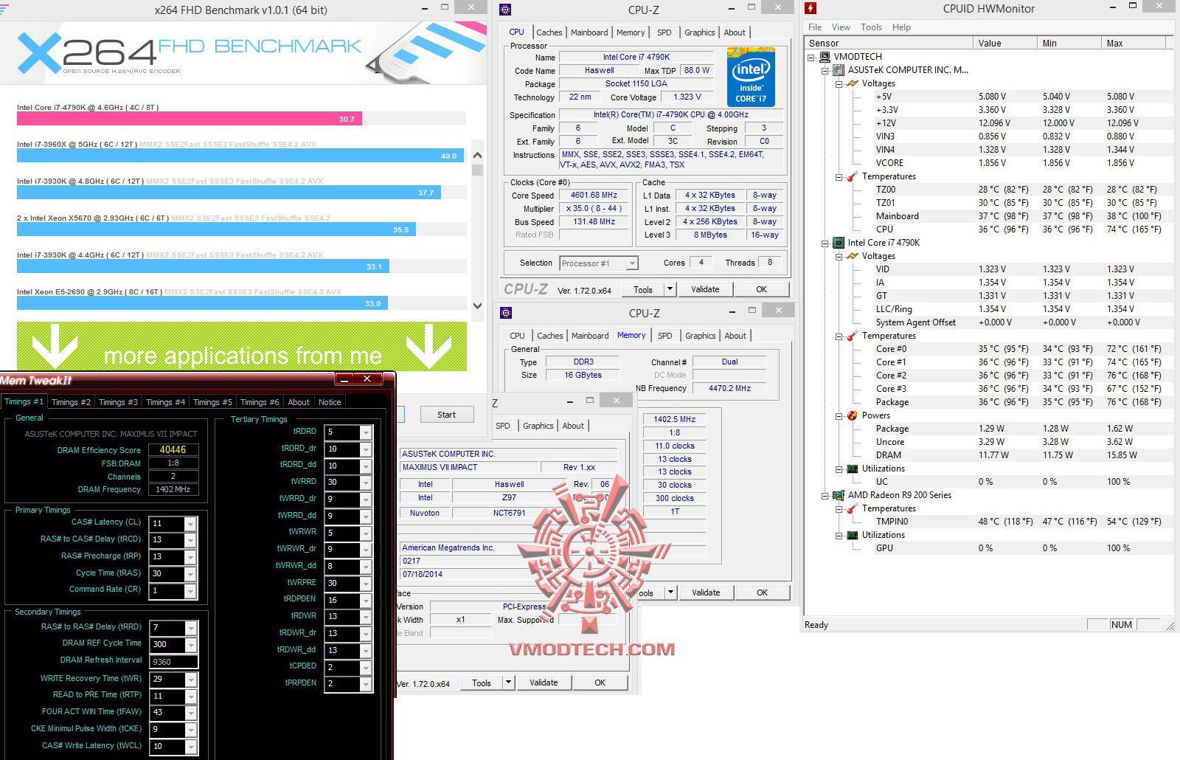Click the x264 results scrollbar thumb
Screen dimensions: 1180x760
coord(477,170)
